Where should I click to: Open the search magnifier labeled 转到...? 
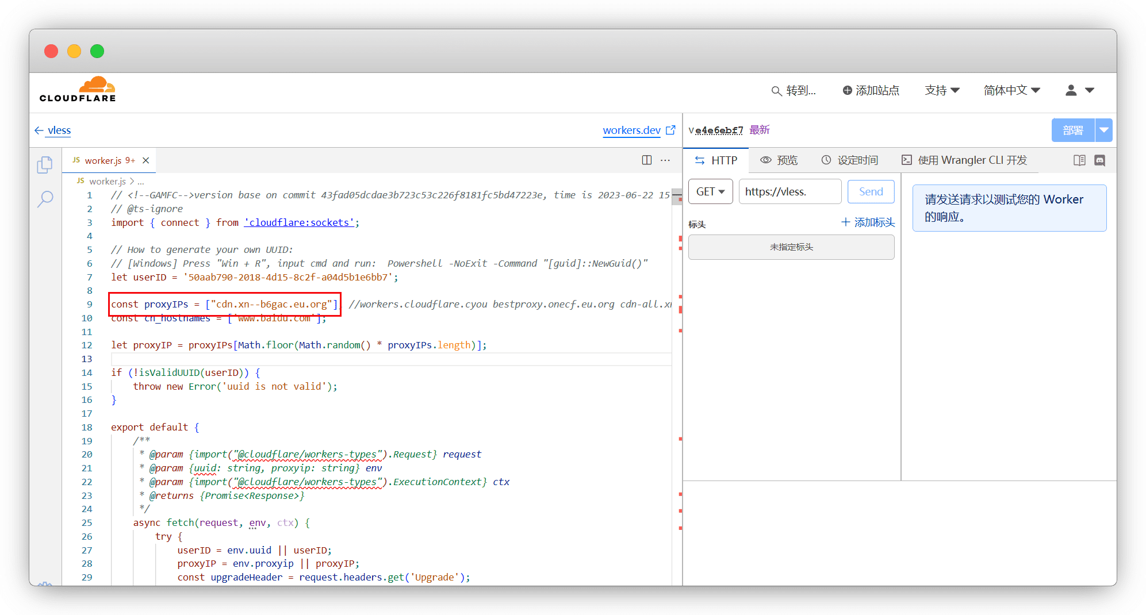tap(794, 90)
